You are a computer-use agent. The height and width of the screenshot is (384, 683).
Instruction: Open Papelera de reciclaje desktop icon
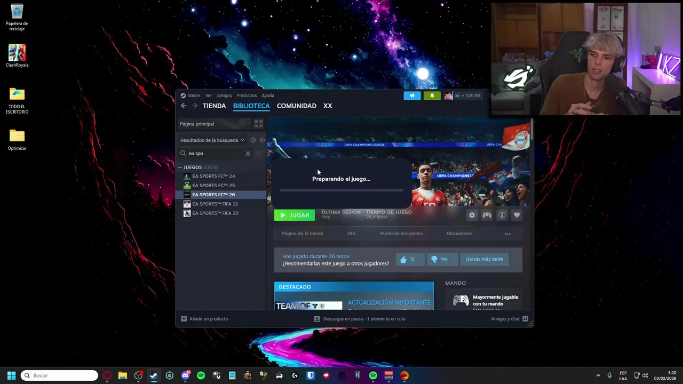(17, 18)
